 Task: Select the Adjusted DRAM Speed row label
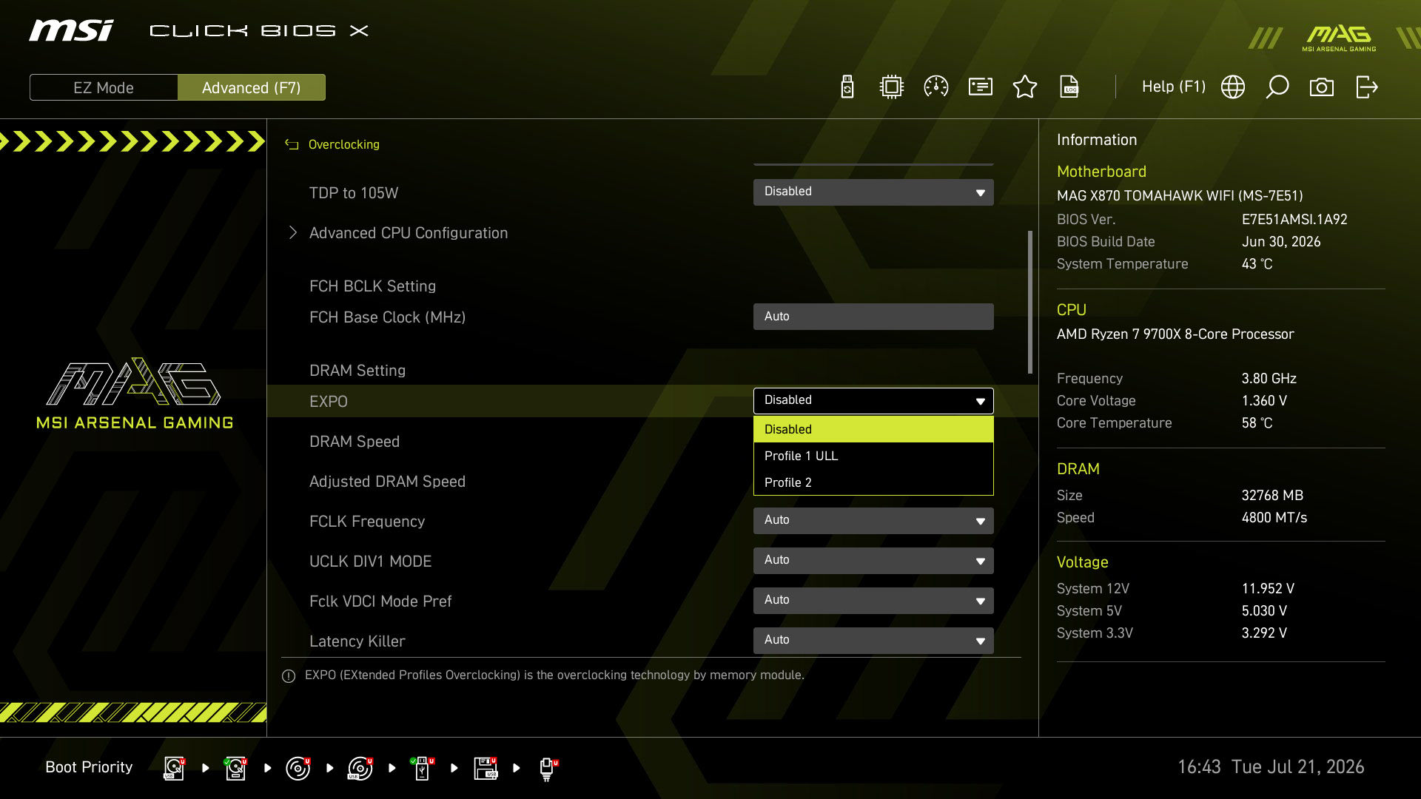387,482
